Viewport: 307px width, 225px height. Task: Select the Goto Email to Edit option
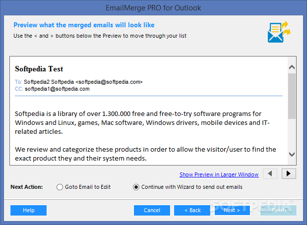pyautogui.click(x=83, y=187)
